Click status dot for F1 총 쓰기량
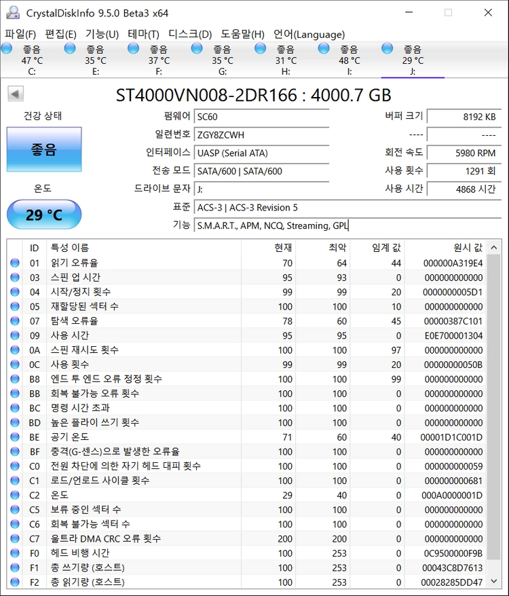 point(15,567)
